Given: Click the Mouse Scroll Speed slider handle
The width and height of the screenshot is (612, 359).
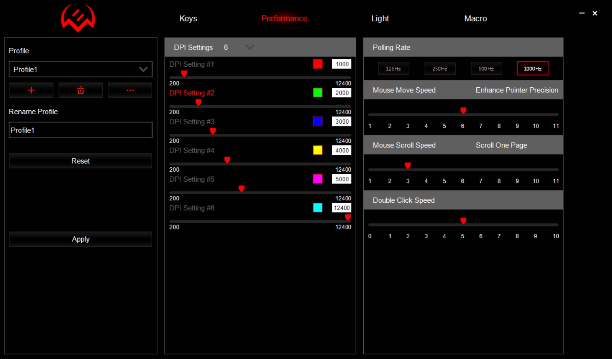Looking at the screenshot, I should (x=408, y=166).
